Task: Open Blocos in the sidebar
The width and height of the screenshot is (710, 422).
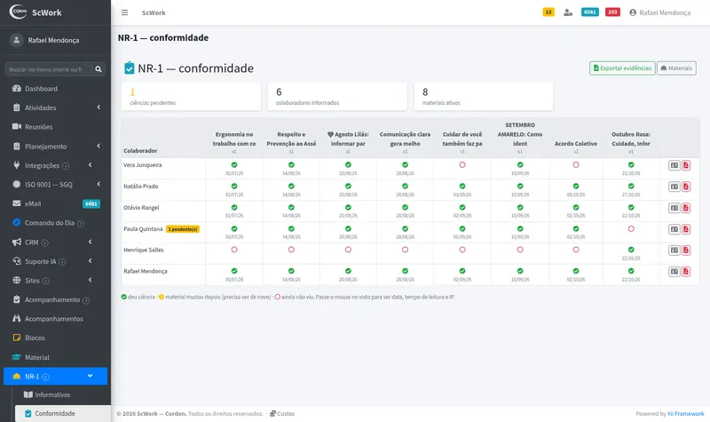Action: pos(55,338)
